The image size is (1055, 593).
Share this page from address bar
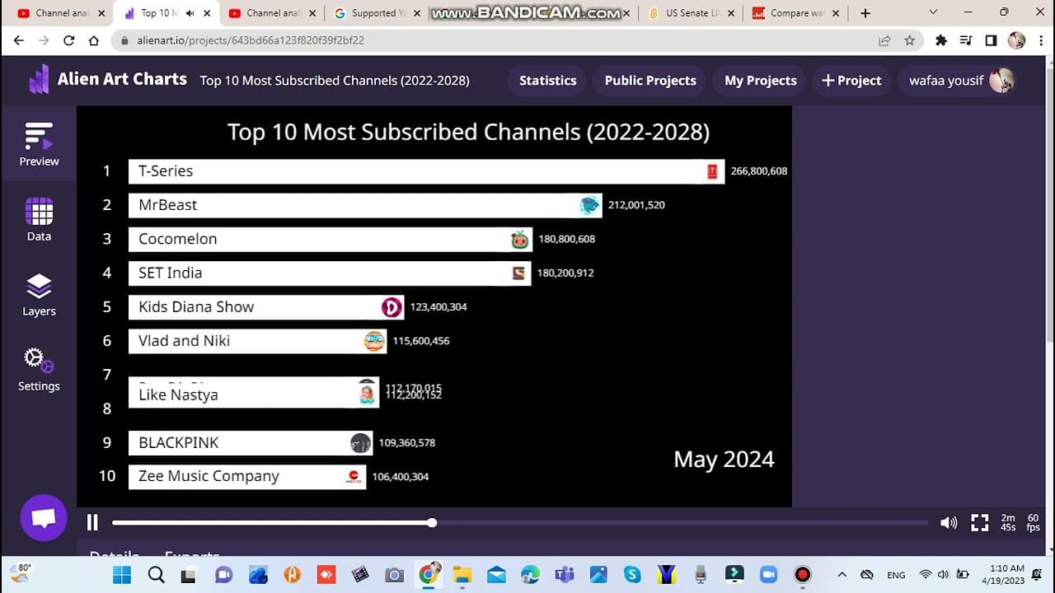pos(884,40)
